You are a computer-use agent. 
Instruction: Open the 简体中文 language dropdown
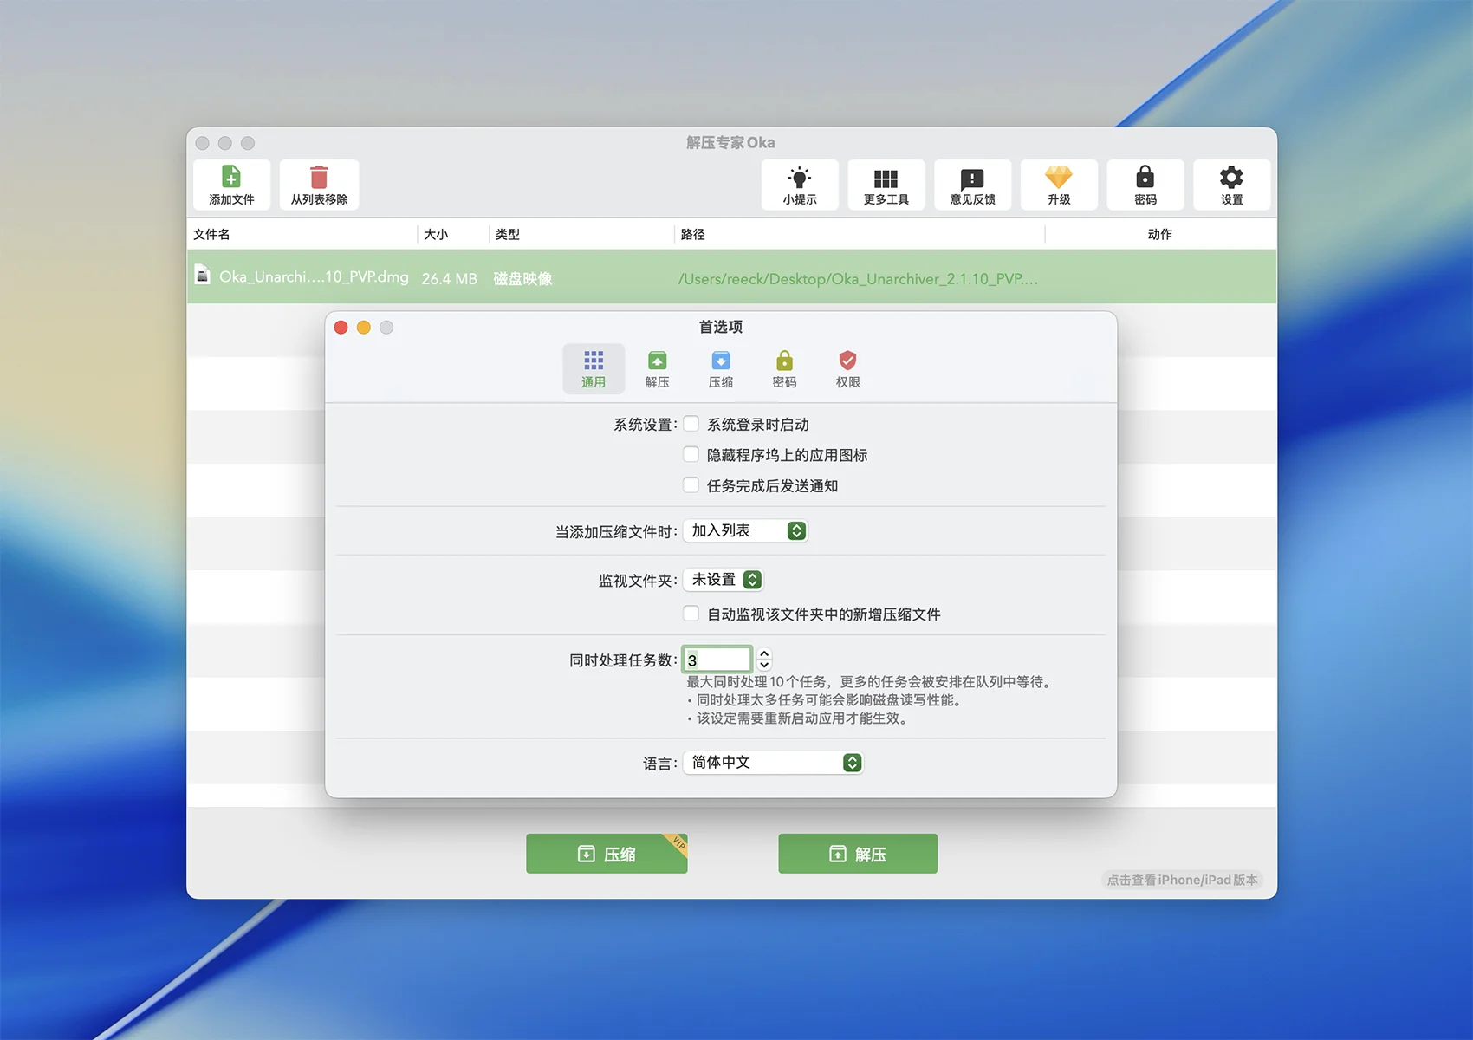click(x=774, y=763)
